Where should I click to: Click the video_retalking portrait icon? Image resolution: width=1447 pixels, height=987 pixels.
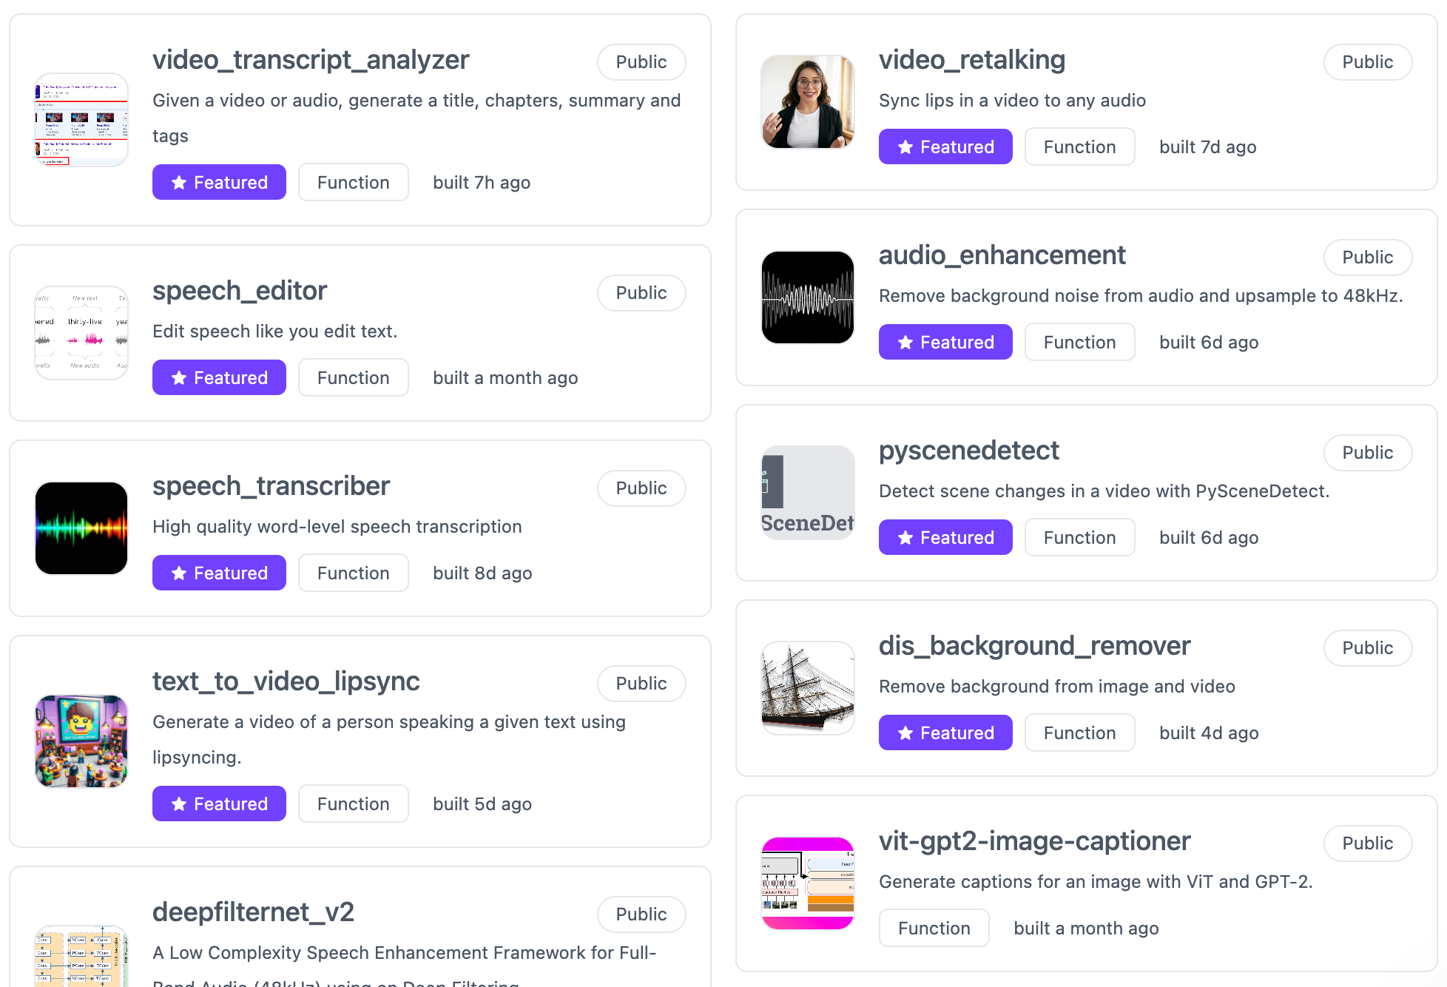point(808,102)
